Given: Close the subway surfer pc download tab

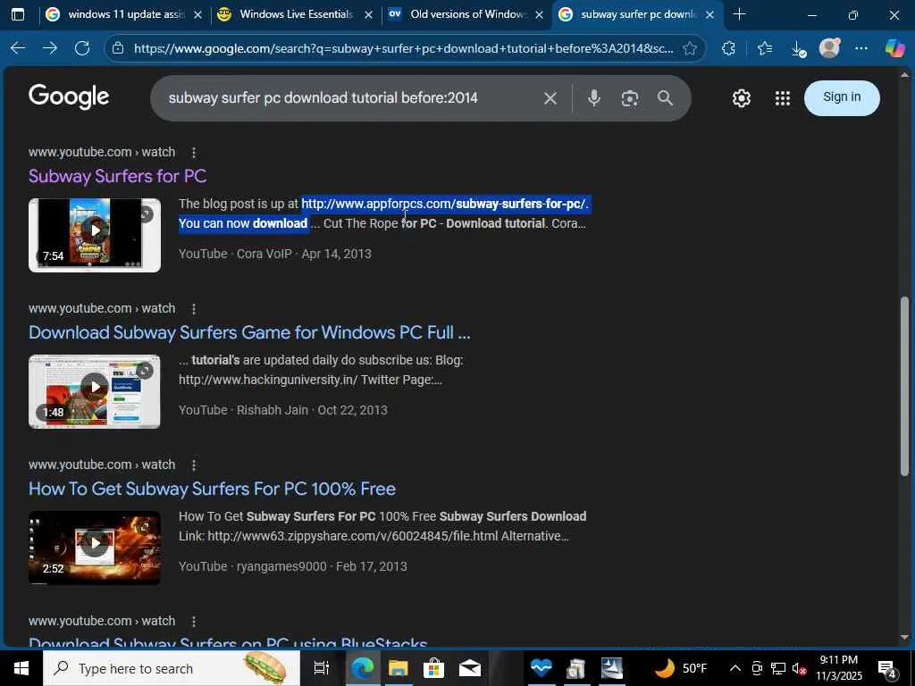Looking at the screenshot, I should (709, 15).
